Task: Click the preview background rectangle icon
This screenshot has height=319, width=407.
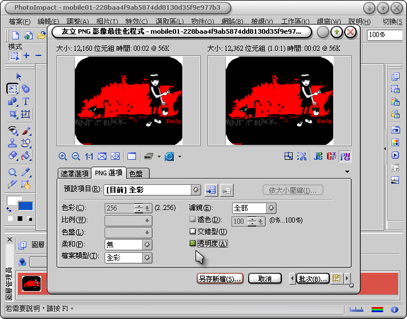Action: [131, 156]
